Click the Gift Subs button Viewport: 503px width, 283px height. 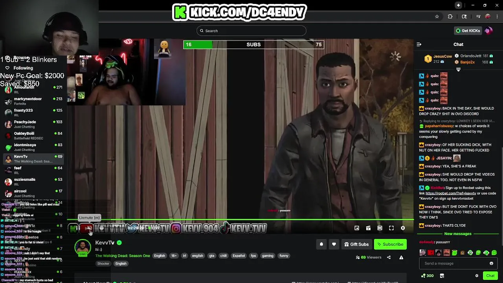[356, 244]
